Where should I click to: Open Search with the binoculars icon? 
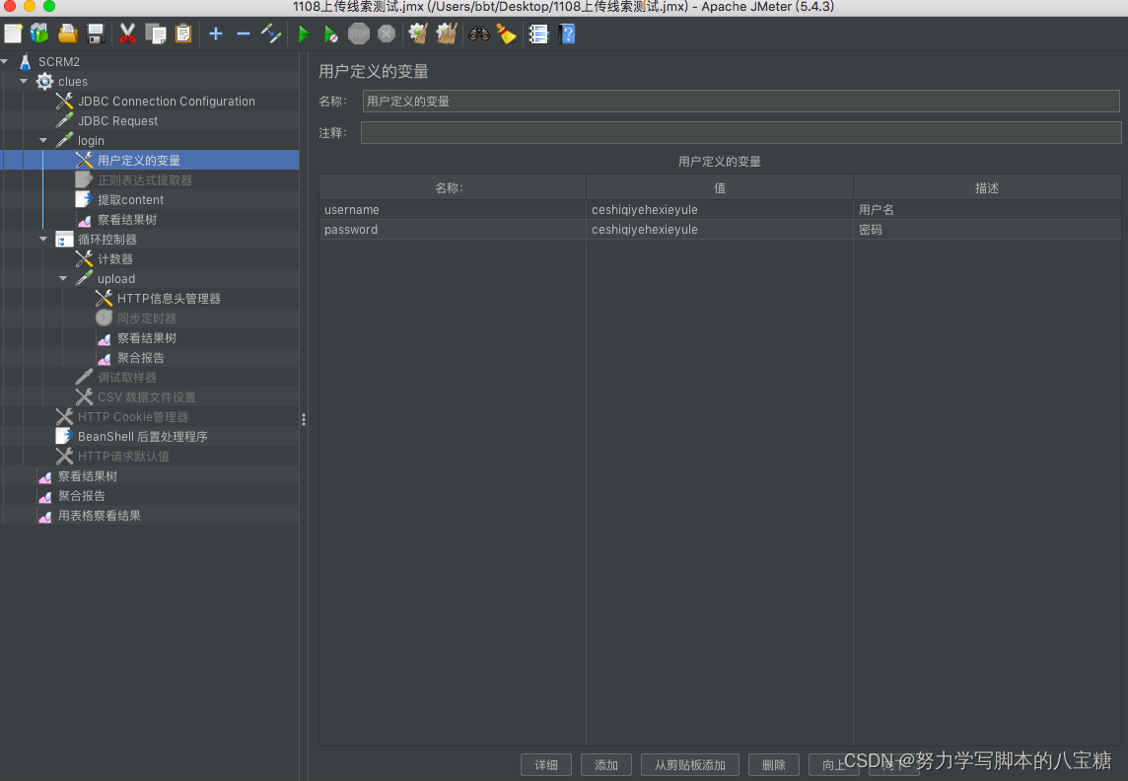coord(478,34)
